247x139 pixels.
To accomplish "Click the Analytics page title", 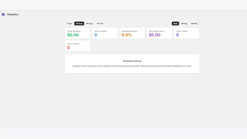I will [x=13, y=15].
